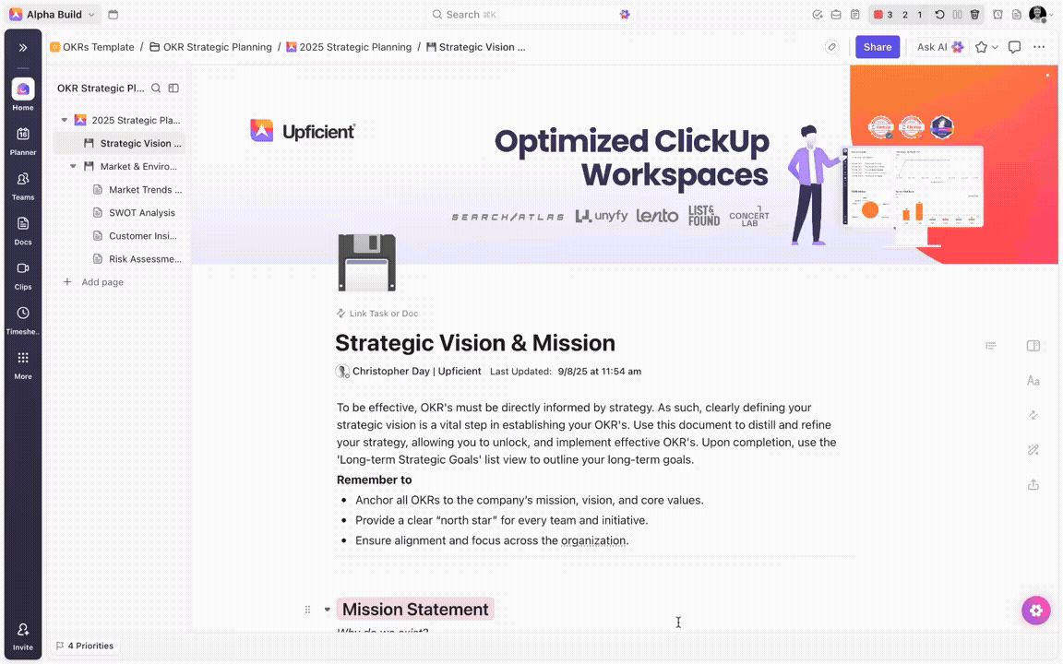Toggle the doc sidebar panel layout icon
Screen dimensions: 1063x664
point(173,89)
